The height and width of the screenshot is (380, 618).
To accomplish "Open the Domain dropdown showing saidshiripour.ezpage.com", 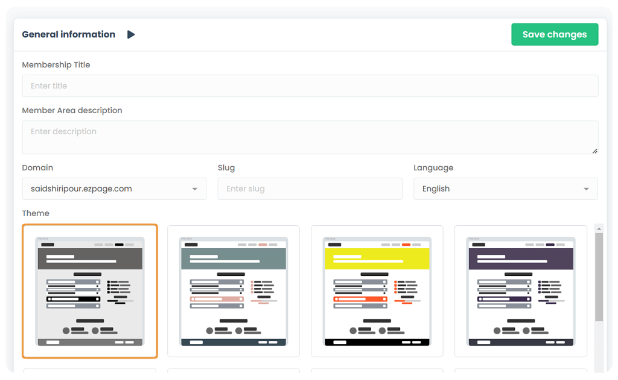I will point(114,189).
